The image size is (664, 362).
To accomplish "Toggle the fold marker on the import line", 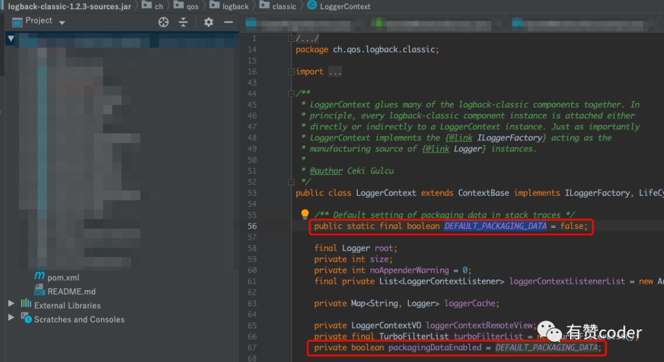I will tap(291, 72).
